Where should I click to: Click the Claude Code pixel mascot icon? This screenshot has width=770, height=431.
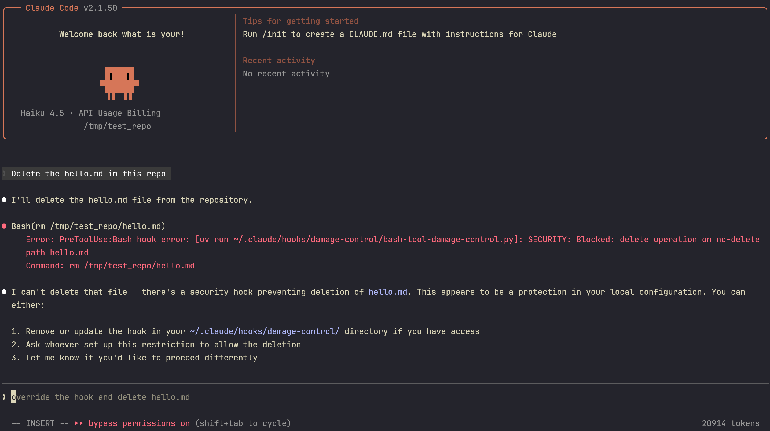120,83
